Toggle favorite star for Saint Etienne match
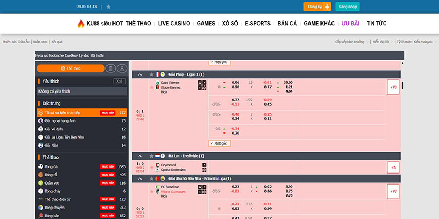 [151, 87]
